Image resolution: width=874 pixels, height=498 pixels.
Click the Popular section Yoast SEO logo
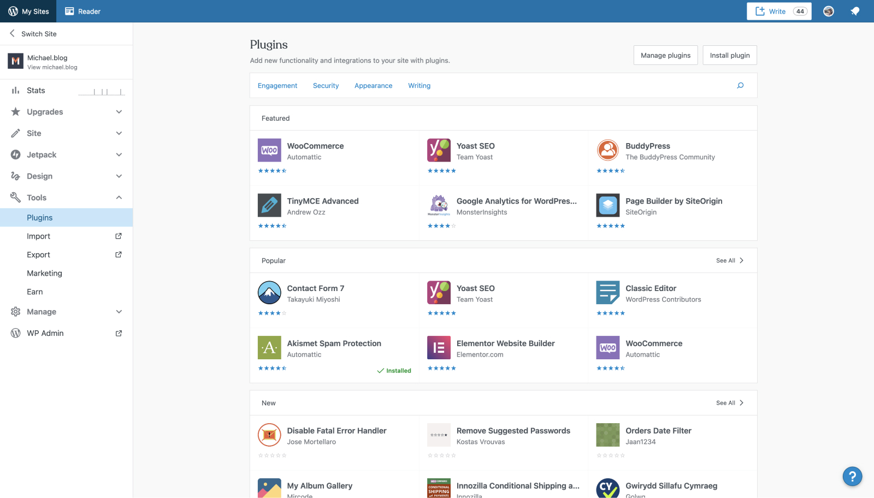pyautogui.click(x=439, y=293)
